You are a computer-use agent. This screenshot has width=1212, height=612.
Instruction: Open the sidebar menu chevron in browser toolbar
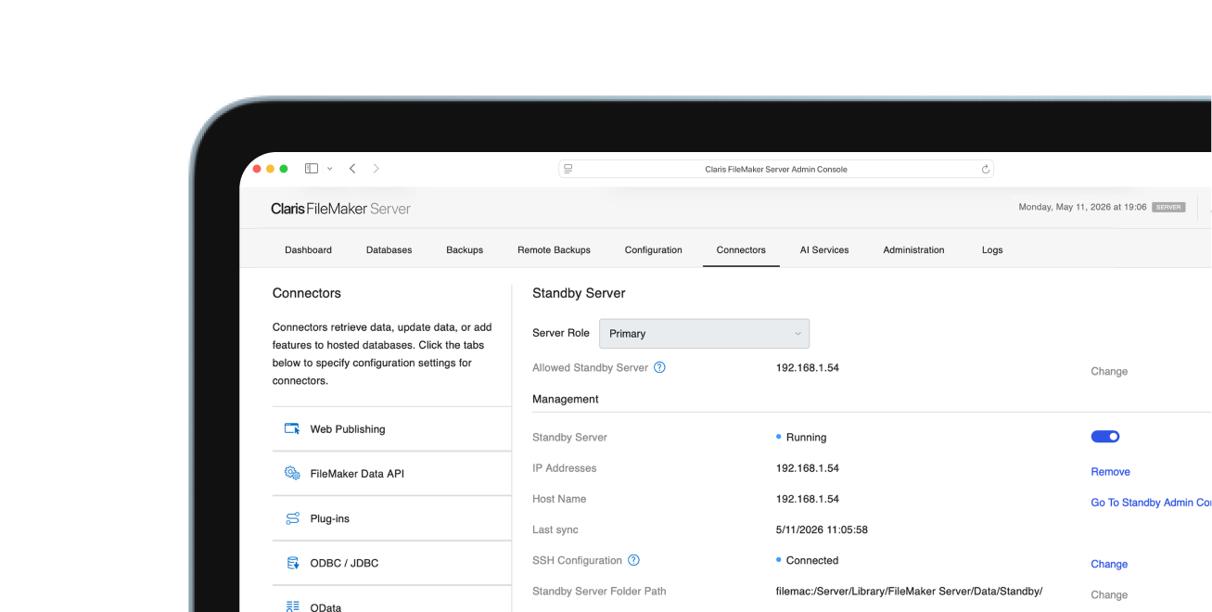[329, 169]
